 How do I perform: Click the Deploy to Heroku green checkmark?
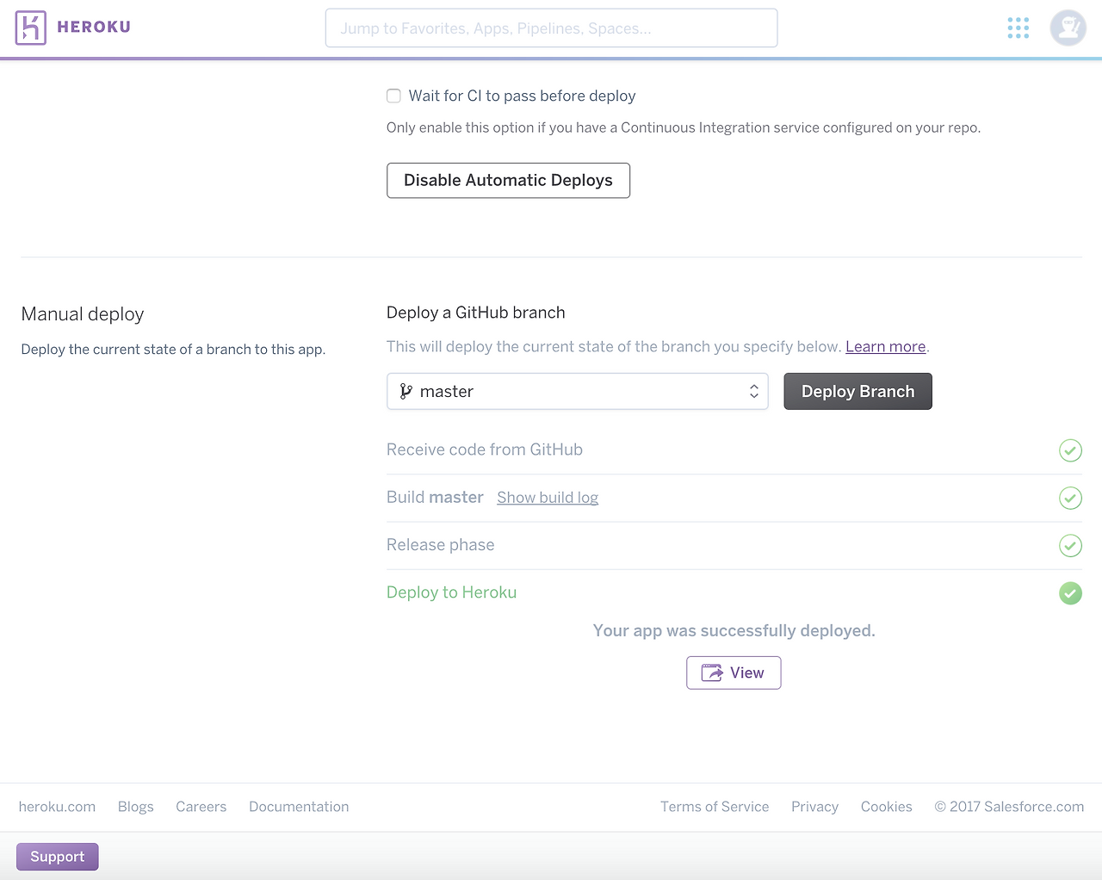1070,593
